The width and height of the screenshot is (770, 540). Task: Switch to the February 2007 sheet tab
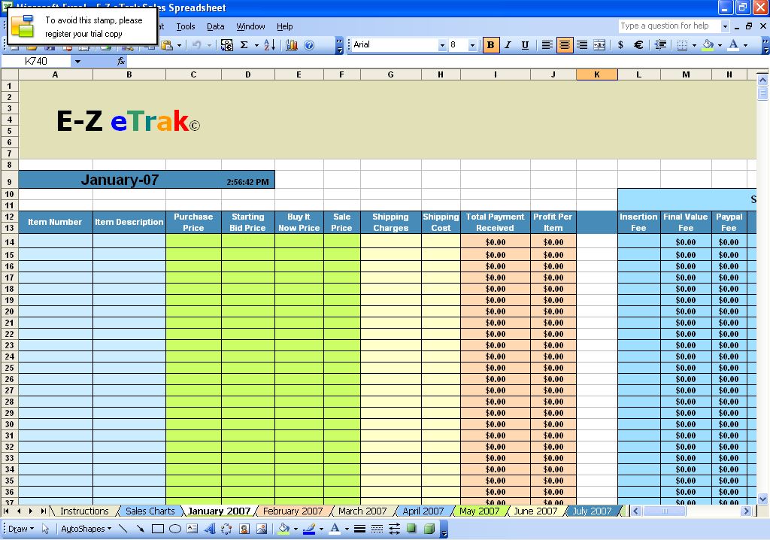[x=293, y=511]
